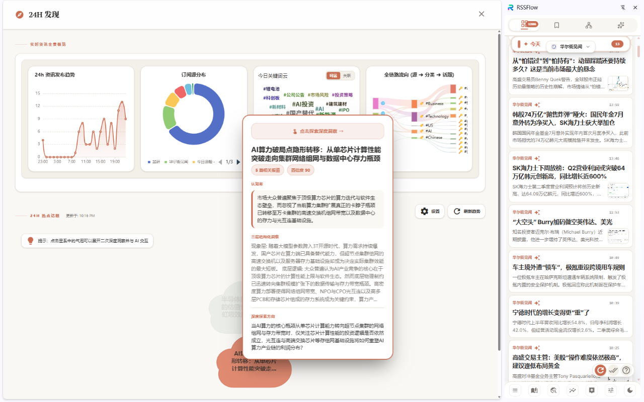
Task: Close the 24H 发现 dialog
Action: coord(481,14)
